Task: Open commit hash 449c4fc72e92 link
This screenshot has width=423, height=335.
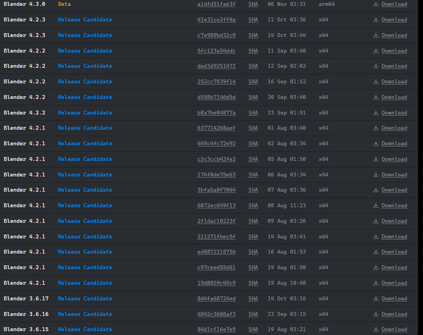Action: click(x=216, y=144)
